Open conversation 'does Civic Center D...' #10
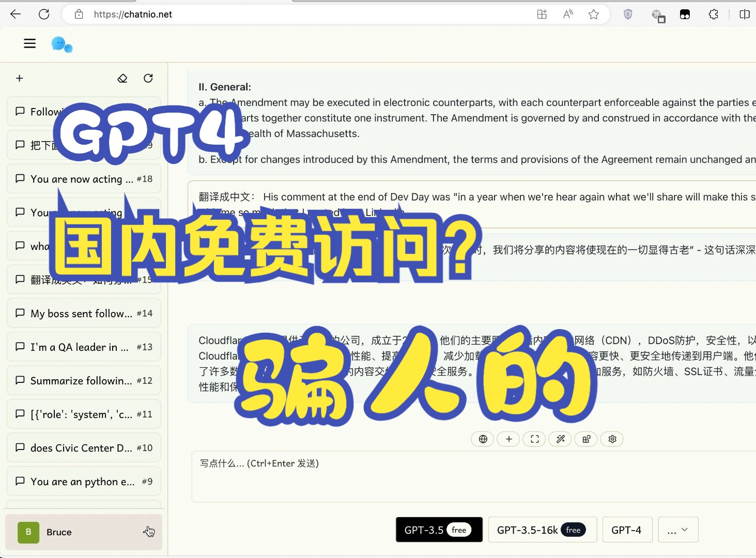The image size is (756, 558). pos(84,447)
